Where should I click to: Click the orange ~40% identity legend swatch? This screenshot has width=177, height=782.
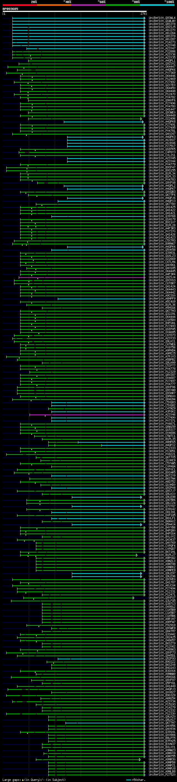(54, 5)
